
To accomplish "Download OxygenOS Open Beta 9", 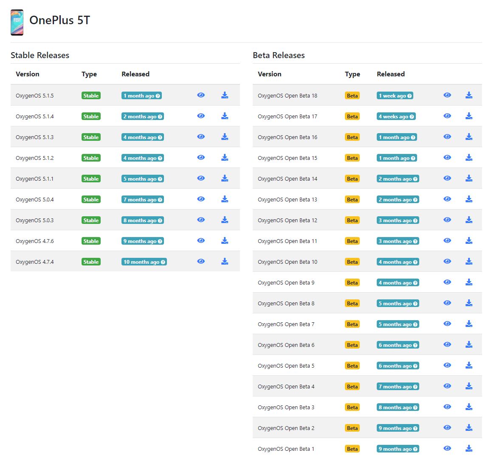I will click(469, 282).
